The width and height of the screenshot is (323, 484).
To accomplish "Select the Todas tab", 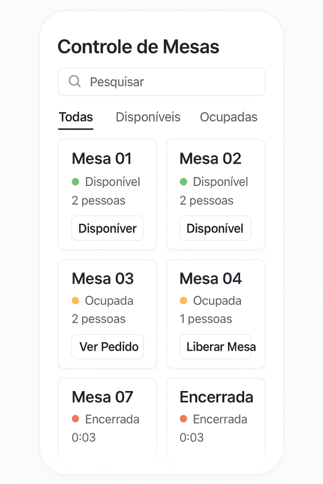I will tap(76, 117).
